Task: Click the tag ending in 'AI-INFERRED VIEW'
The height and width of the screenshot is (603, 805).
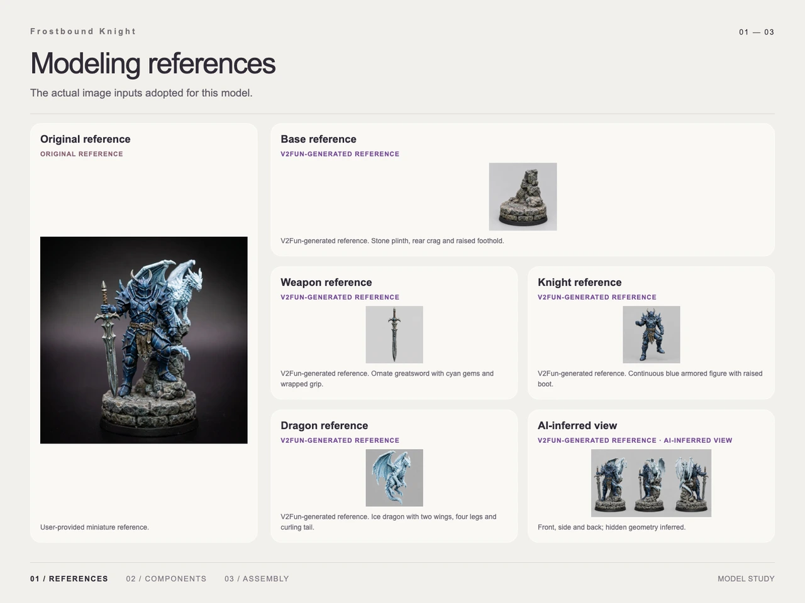Action: [x=635, y=440]
